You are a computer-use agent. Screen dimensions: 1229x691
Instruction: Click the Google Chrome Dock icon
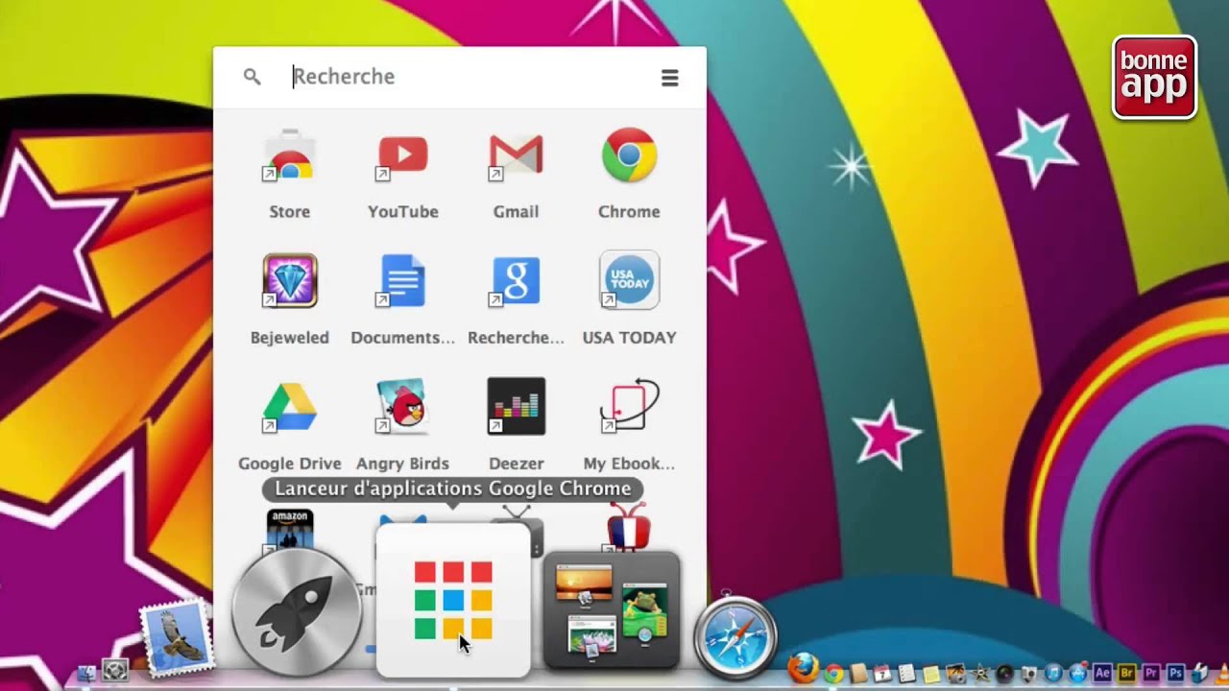tap(833, 674)
